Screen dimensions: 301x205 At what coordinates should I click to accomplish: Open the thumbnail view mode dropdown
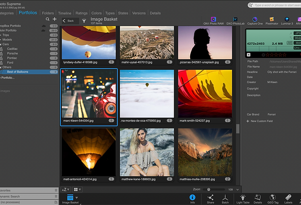click(77, 190)
